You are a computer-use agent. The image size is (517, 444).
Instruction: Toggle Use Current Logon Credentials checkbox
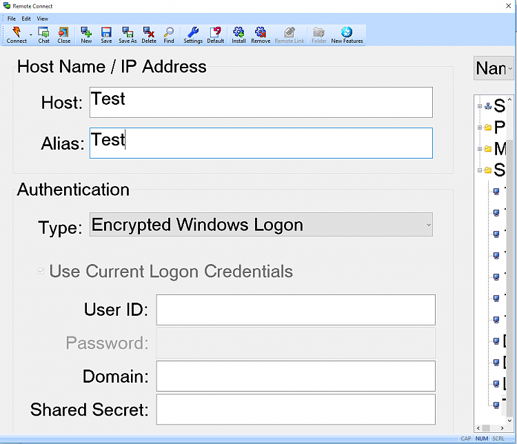41,271
